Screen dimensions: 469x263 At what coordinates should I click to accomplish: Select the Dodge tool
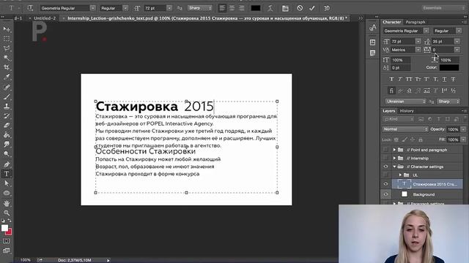[7, 154]
